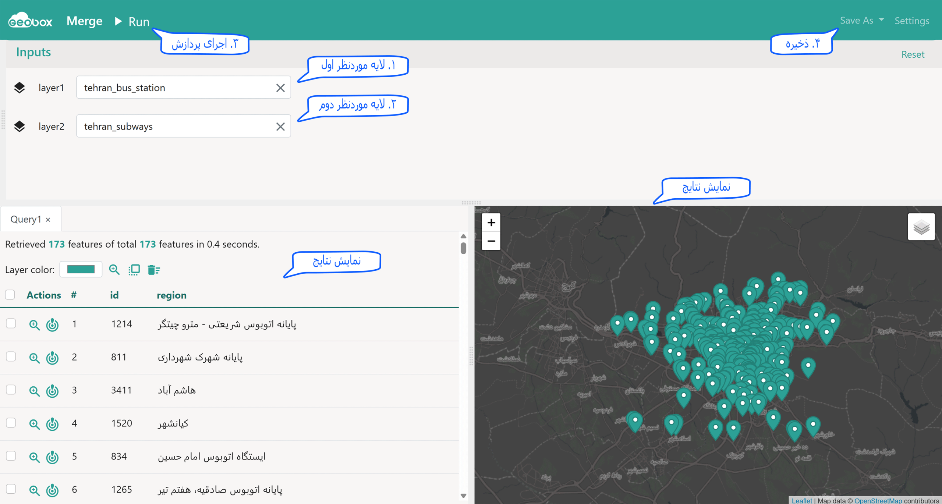Click the region cell 'پایانه شهرک شهرداری'
The height and width of the screenshot is (504, 942).
point(200,357)
